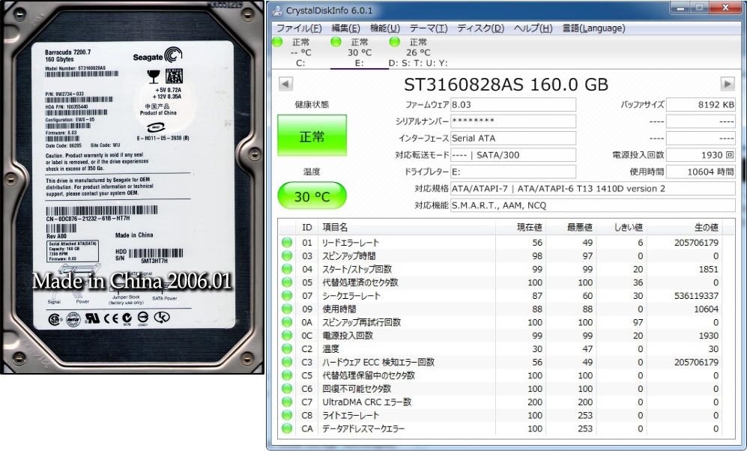747x451 pixels.
Task: Go to previous disk with left arrow
Action: click(x=285, y=85)
